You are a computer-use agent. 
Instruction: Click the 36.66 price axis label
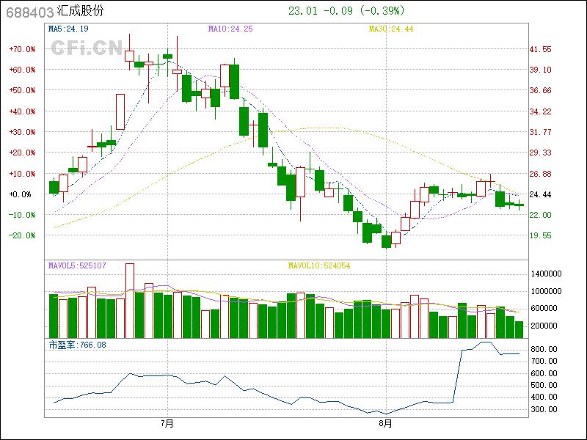pos(540,90)
